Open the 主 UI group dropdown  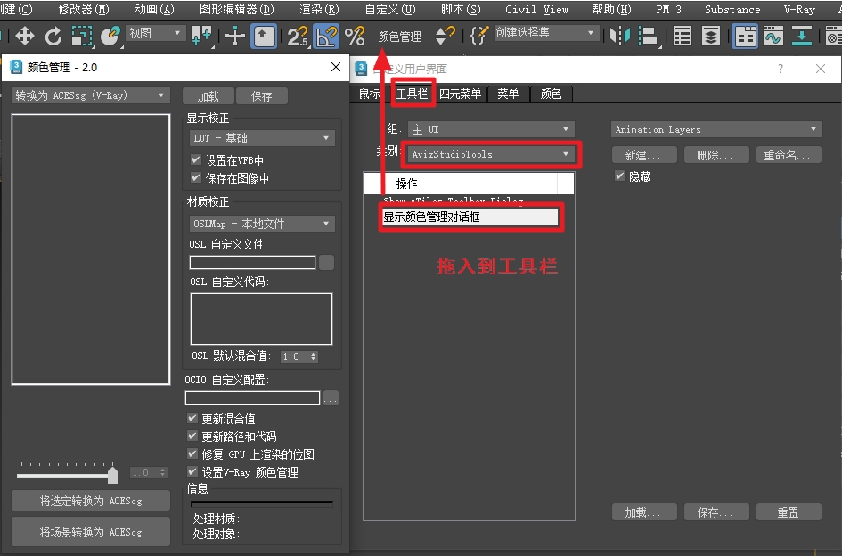click(x=491, y=129)
